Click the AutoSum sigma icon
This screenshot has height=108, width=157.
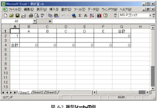click(80, 15)
